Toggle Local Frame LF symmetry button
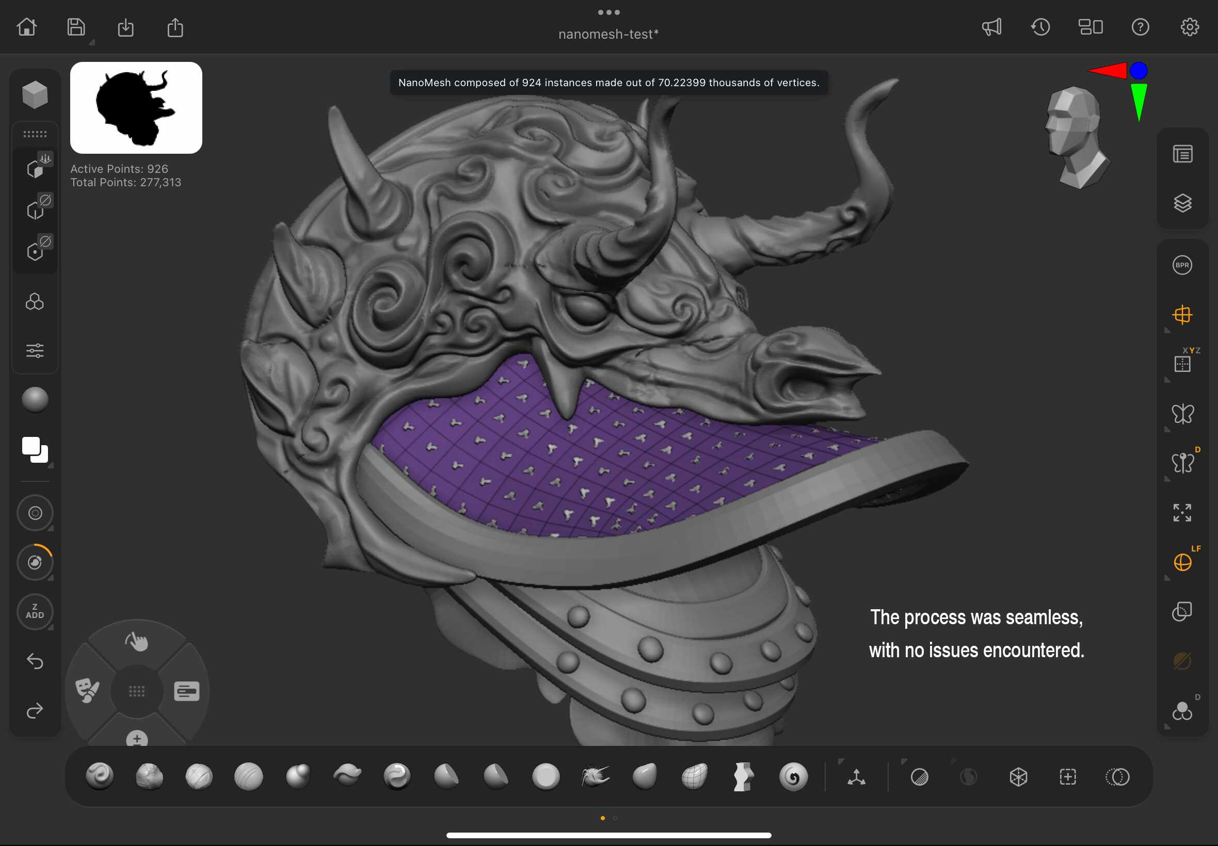Image resolution: width=1218 pixels, height=846 pixels. tap(1182, 562)
